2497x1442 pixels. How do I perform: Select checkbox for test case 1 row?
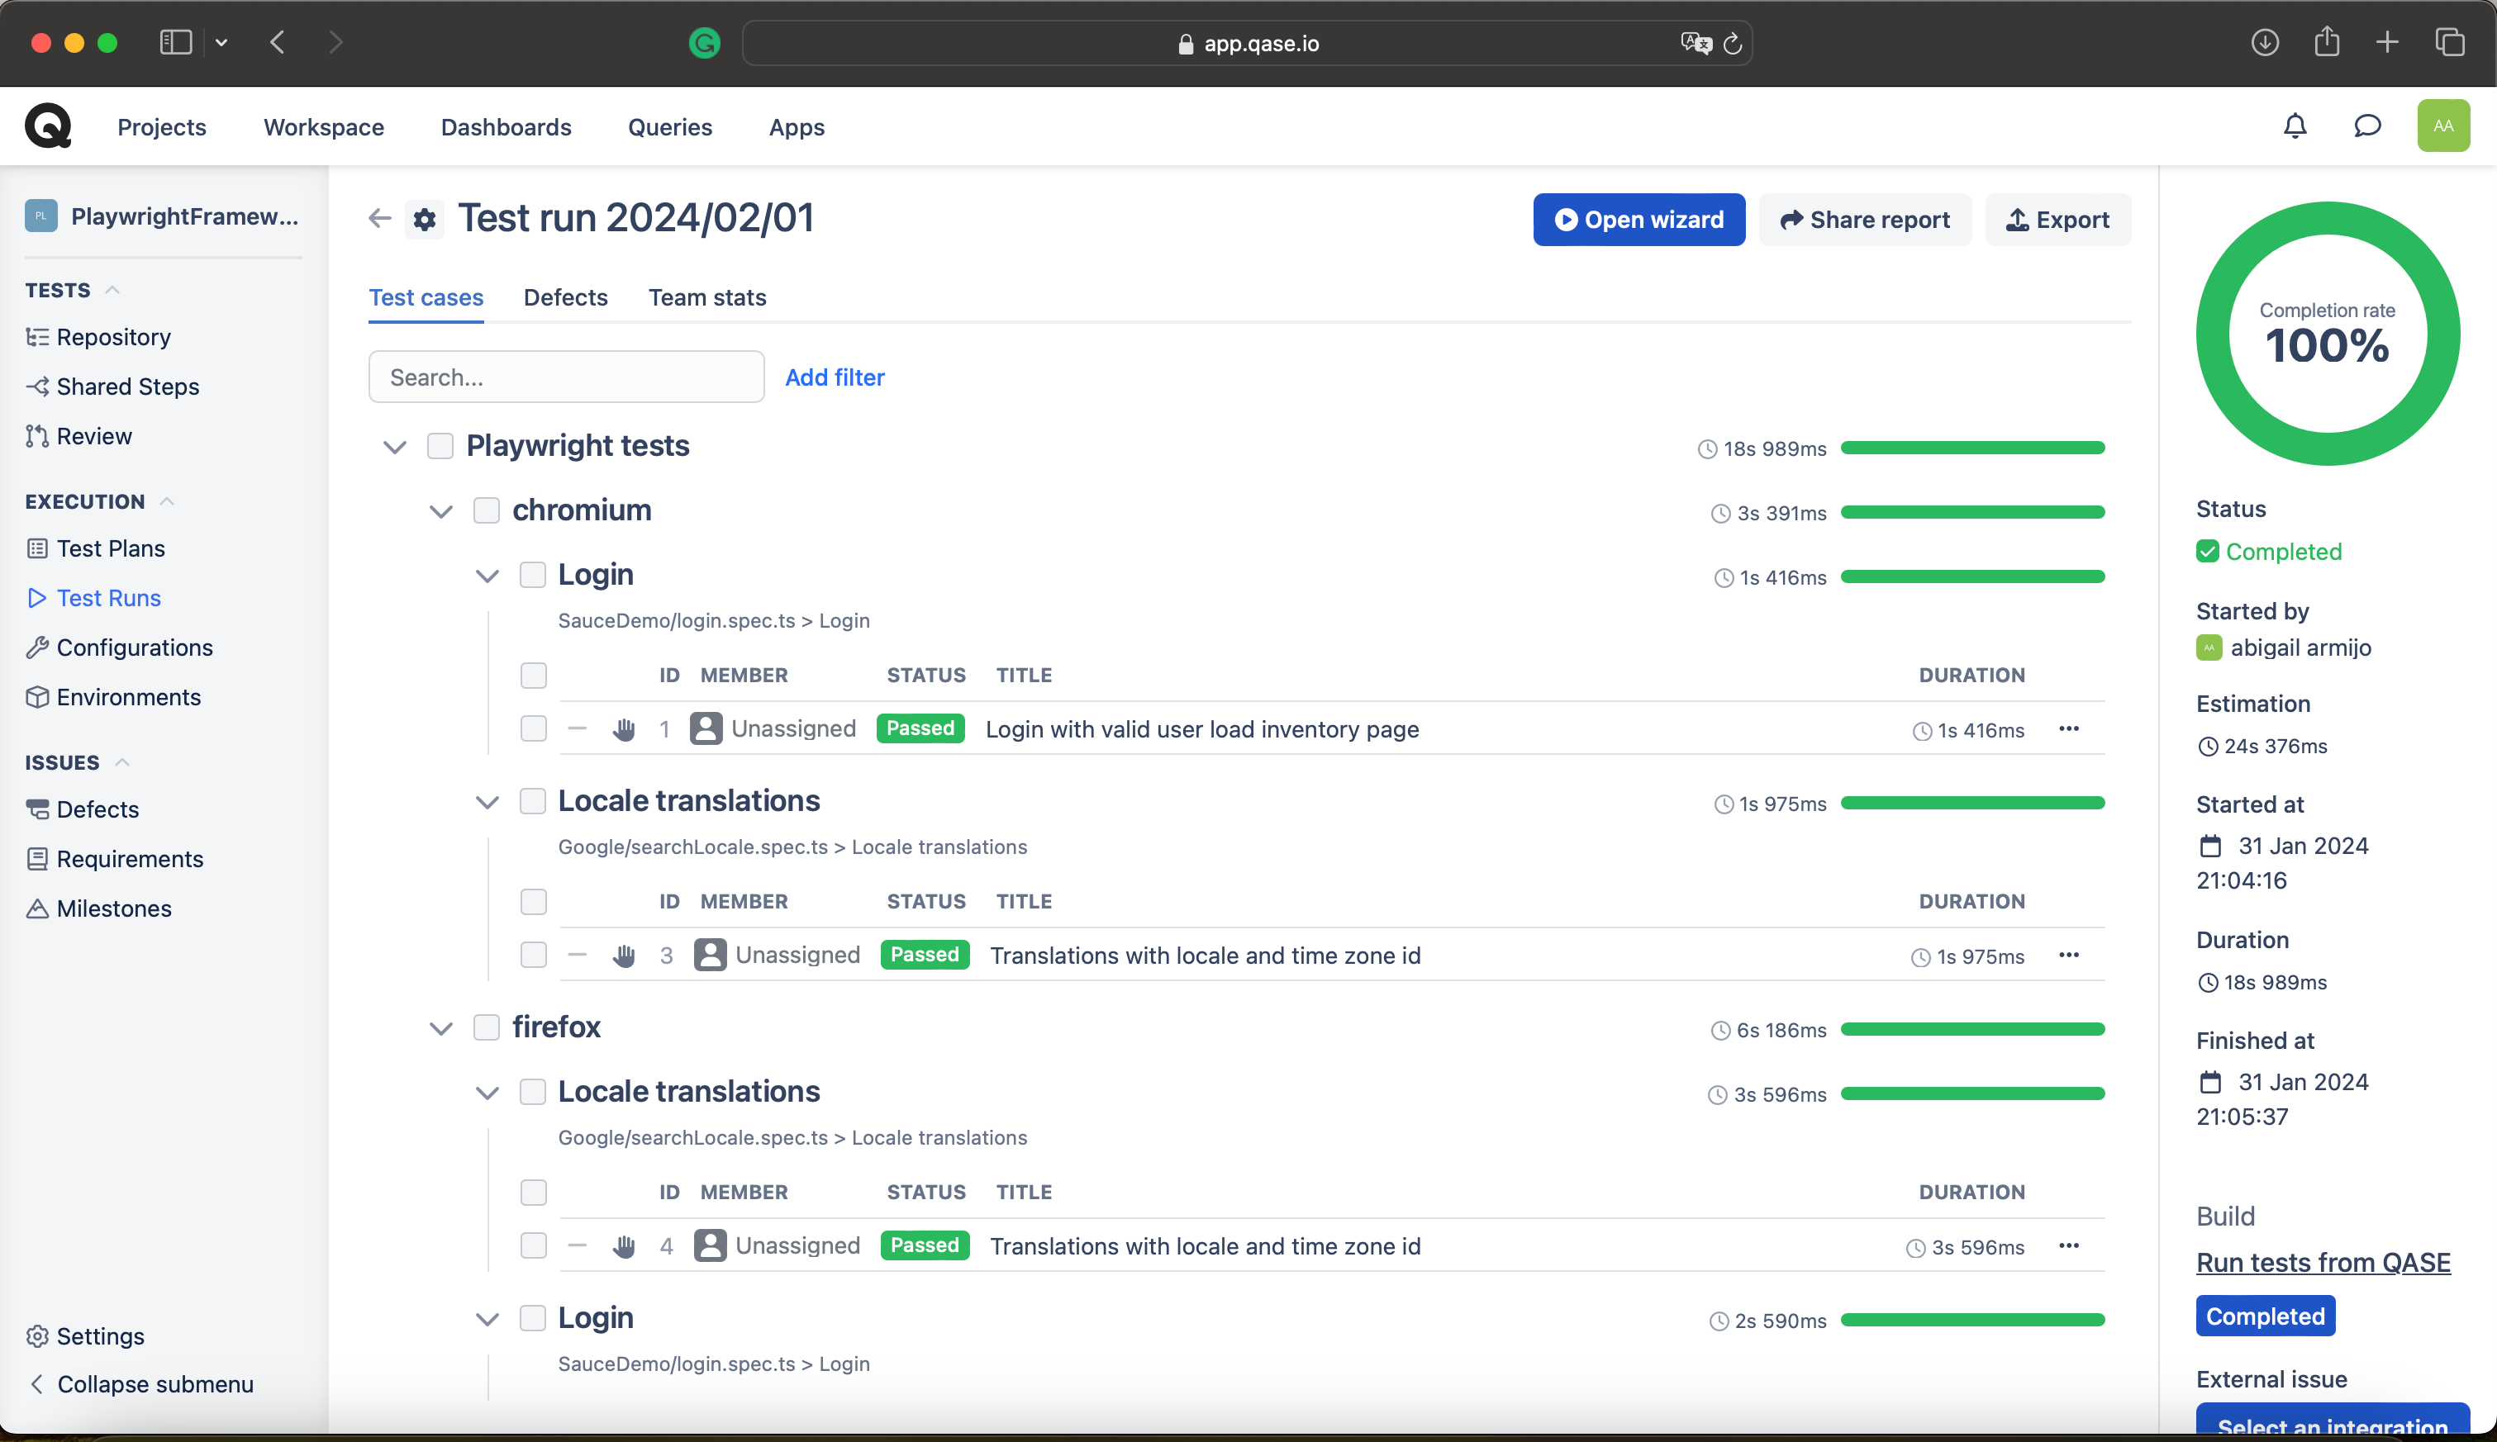coord(534,729)
